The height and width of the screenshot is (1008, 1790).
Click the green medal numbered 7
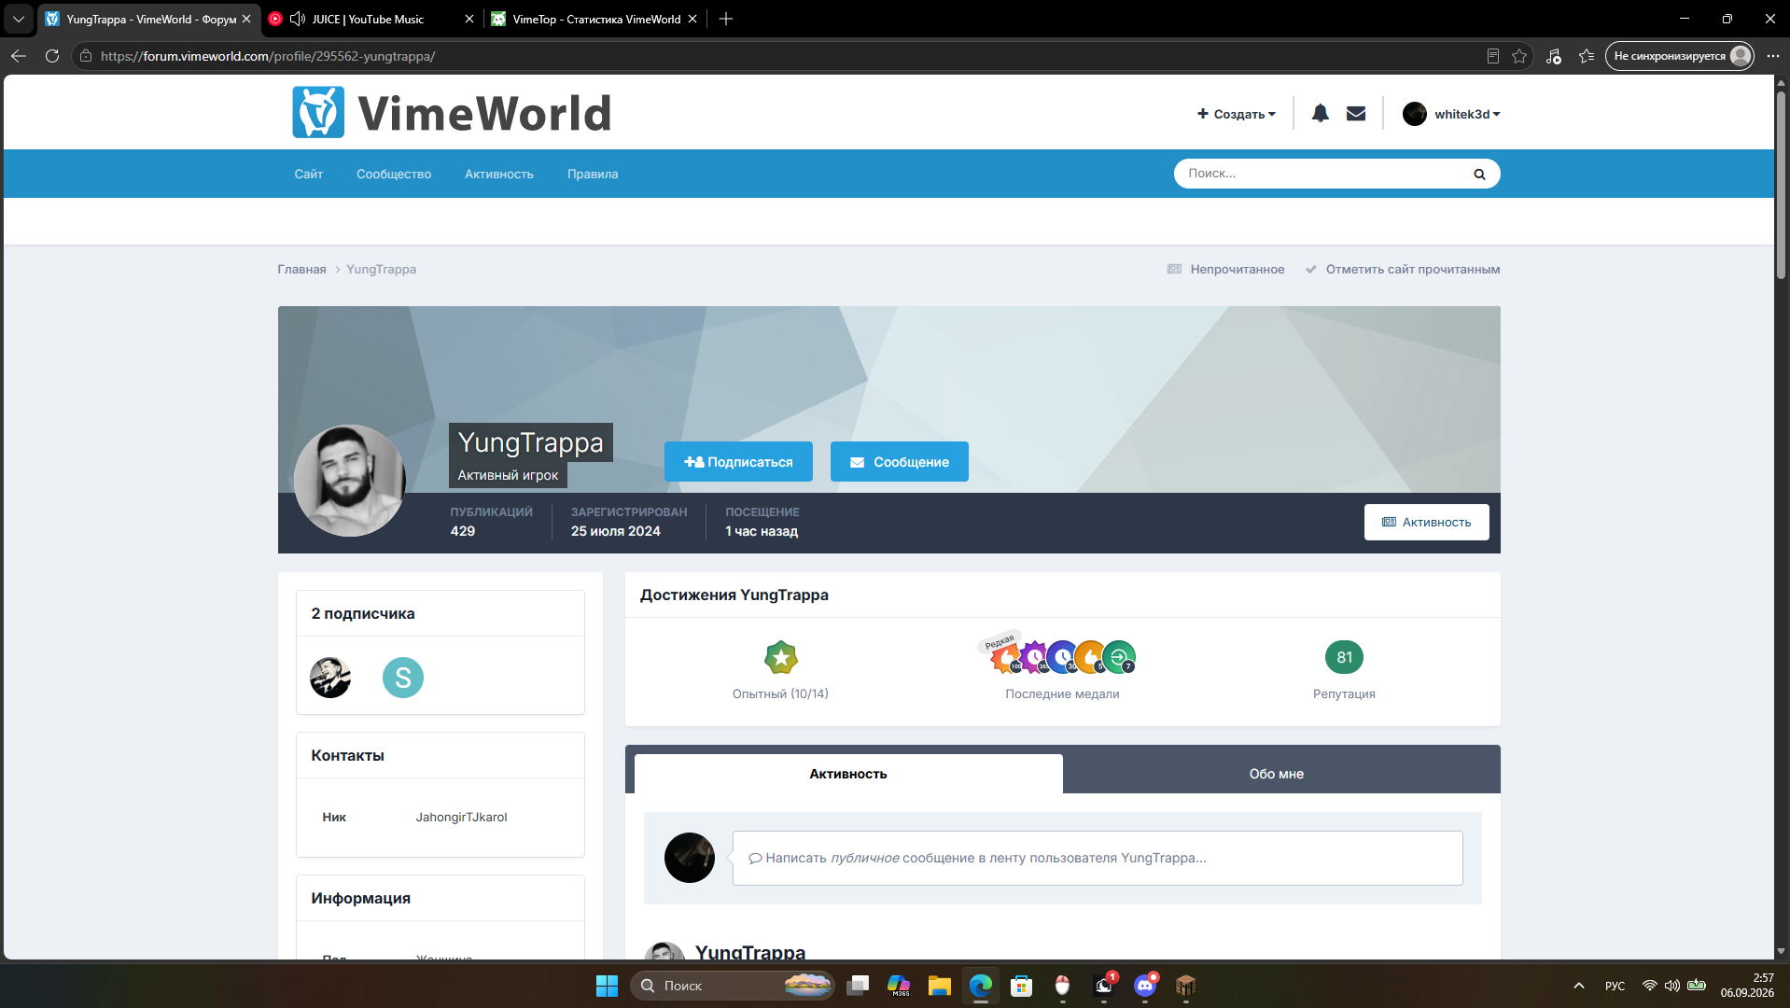(1119, 657)
